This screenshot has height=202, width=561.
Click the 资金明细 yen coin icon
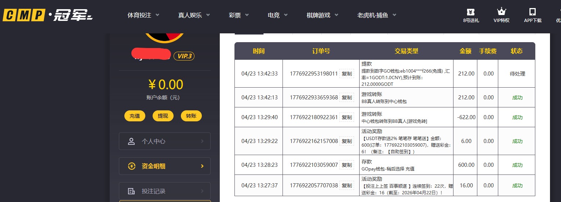(132, 166)
